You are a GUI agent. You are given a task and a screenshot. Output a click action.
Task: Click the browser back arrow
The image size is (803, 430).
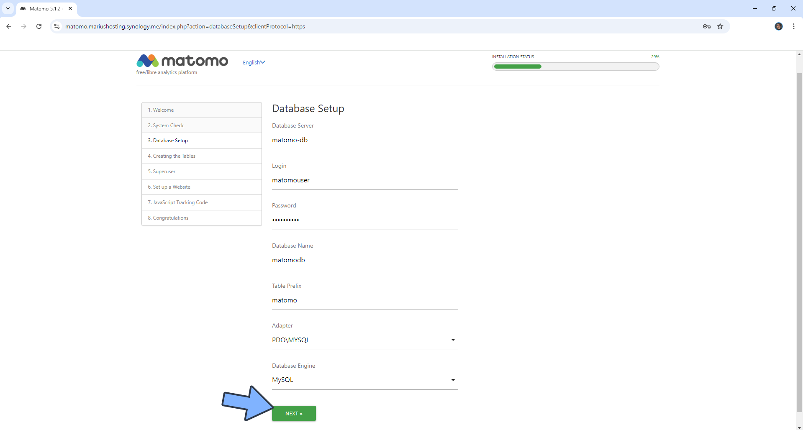[x=9, y=26]
